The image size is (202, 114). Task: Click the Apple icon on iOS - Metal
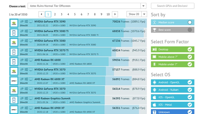[x=154, y=105]
